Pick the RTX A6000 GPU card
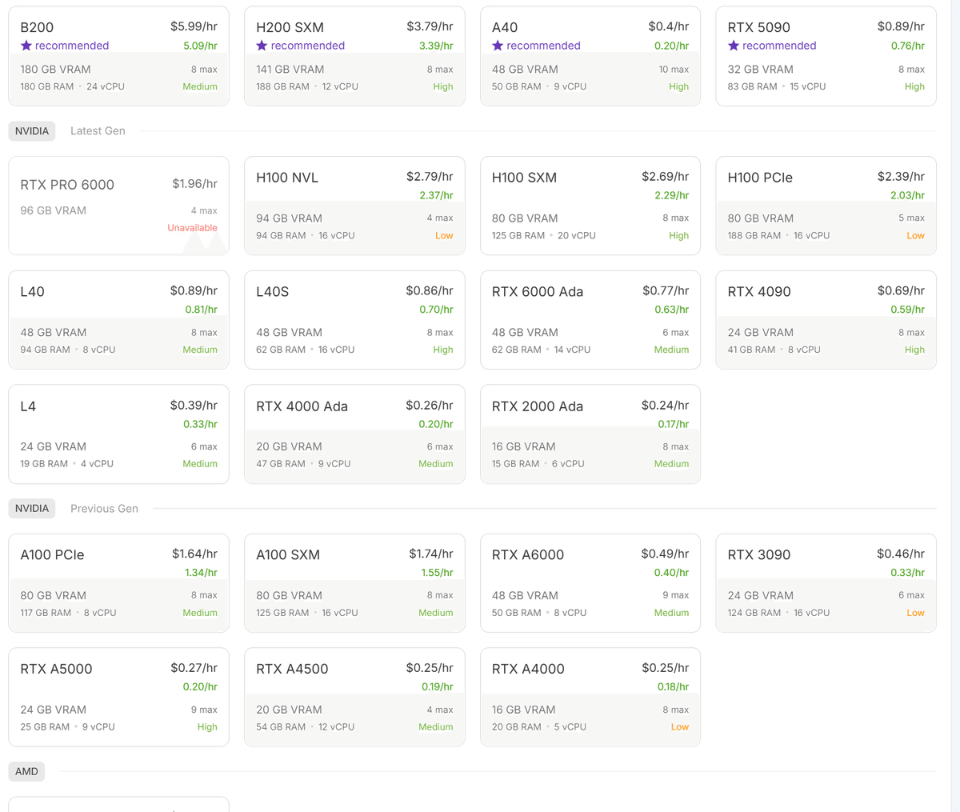 point(590,583)
